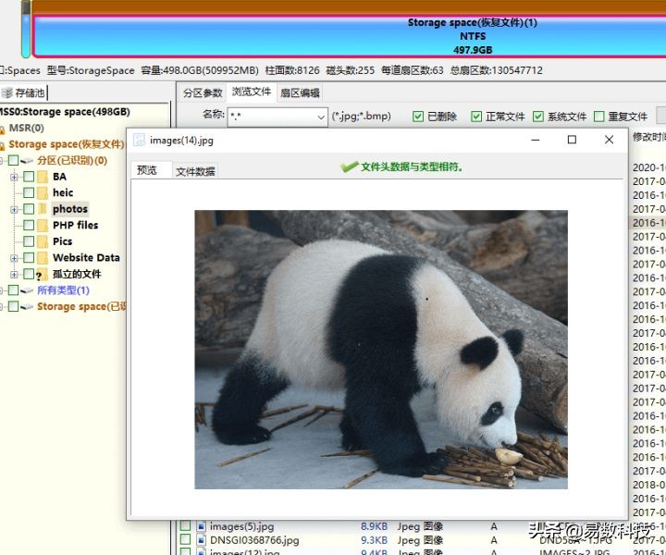Image resolution: width=666 pixels, height=555 pixels.
Task: Click the 存储池 stack icon
Action: pyautogui.click(x=6, y=92)
